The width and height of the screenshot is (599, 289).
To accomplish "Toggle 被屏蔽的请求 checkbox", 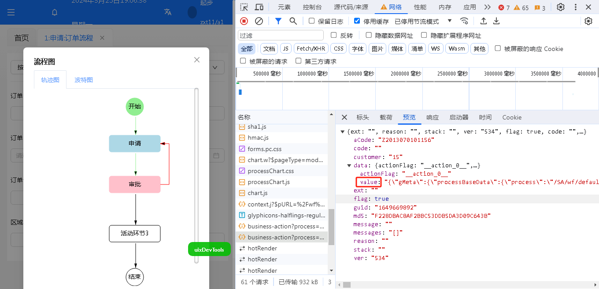I will tap(243, 61).
